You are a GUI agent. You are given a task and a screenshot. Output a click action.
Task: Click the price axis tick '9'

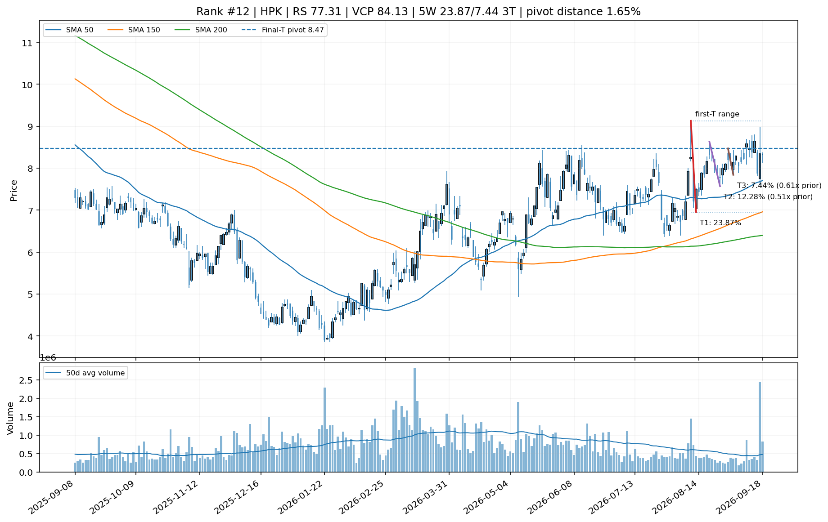(x=30, y=126)
